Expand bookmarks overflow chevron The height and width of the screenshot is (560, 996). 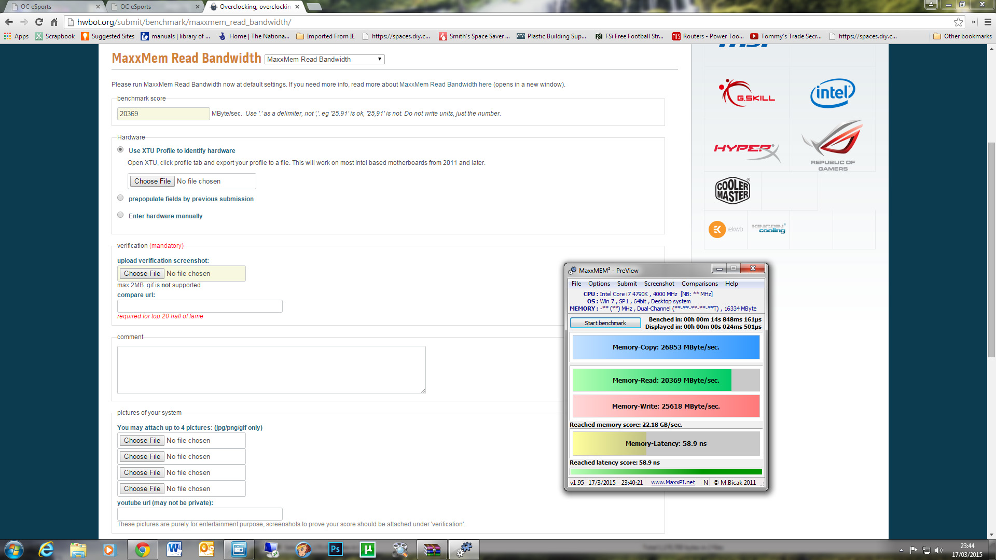tap(973, 22)
